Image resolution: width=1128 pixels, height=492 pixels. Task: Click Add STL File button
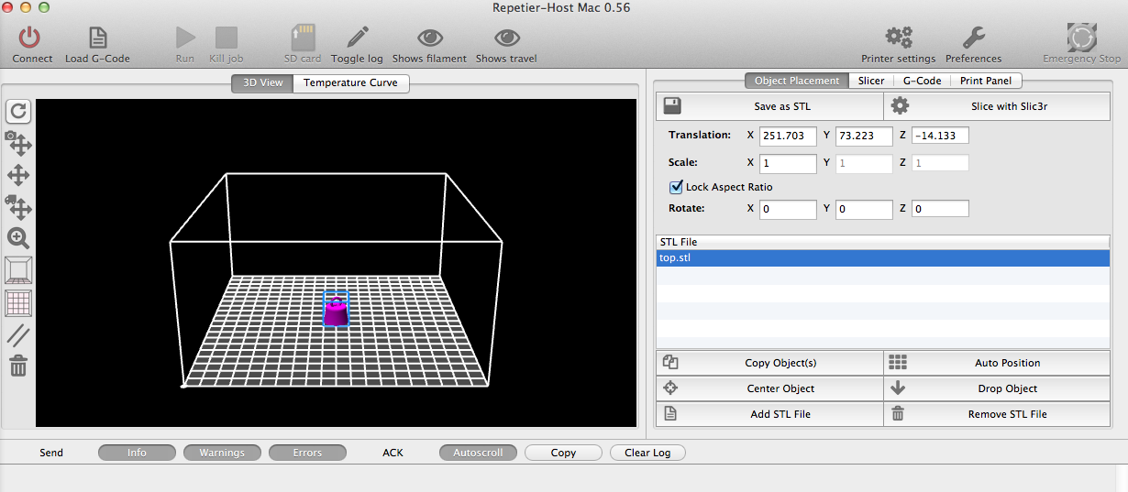[x=769, y=414]
